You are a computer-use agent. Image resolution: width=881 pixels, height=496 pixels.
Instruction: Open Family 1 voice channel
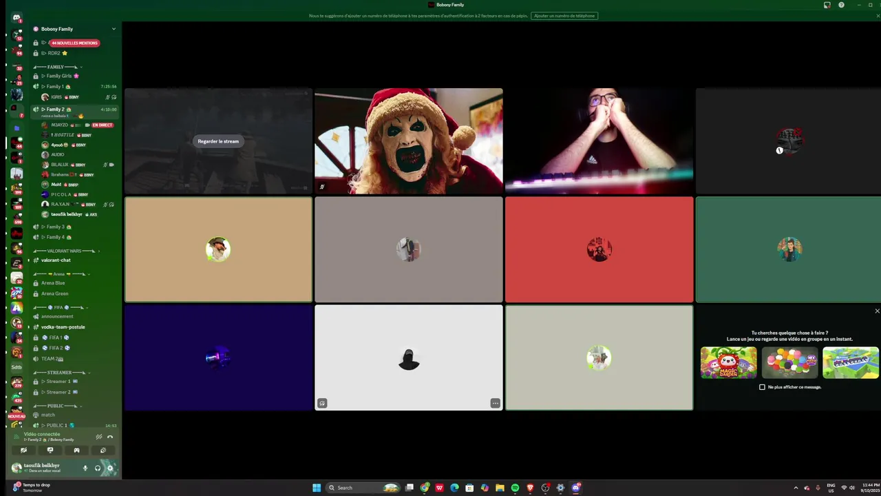point(74,86)
